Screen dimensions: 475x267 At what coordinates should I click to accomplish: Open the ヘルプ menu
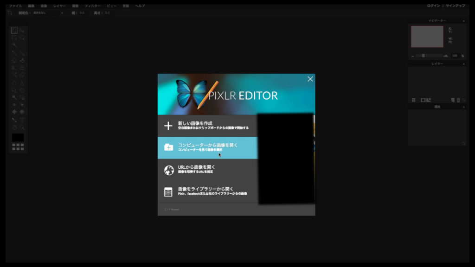point(140,6)
